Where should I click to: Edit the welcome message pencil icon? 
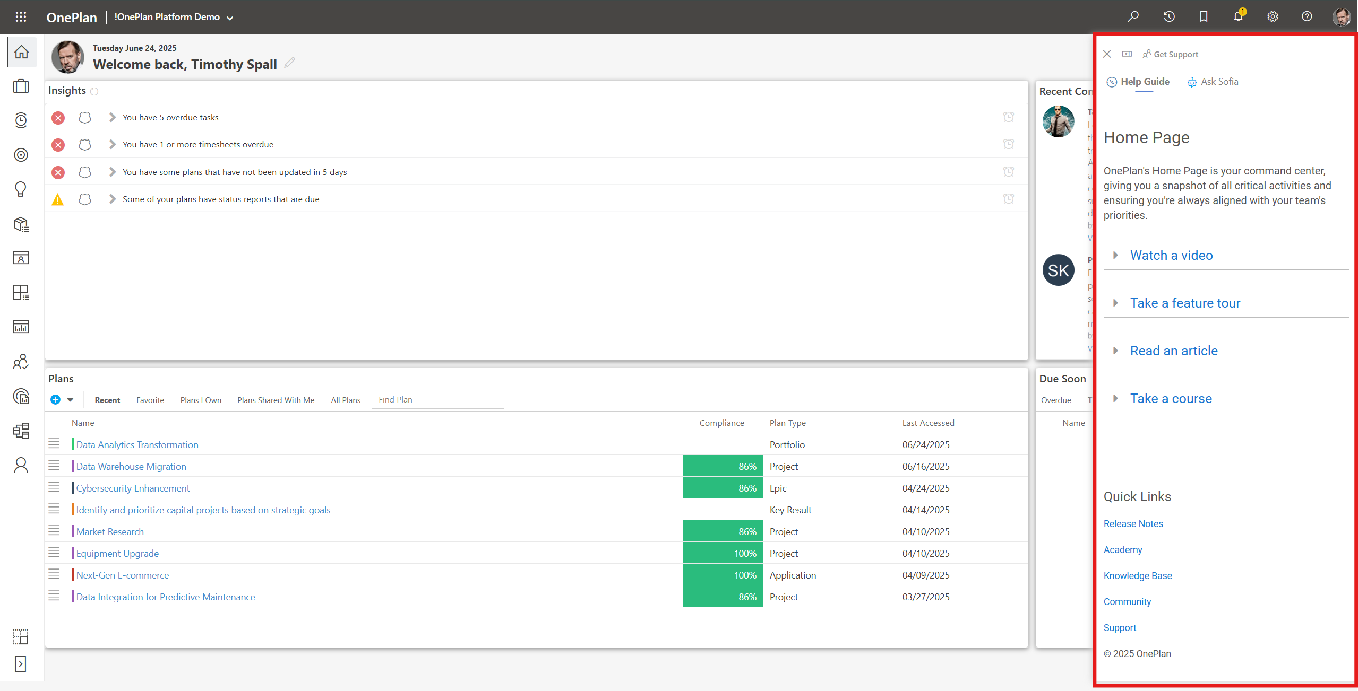pyautogui.click(x=289, y=63)
